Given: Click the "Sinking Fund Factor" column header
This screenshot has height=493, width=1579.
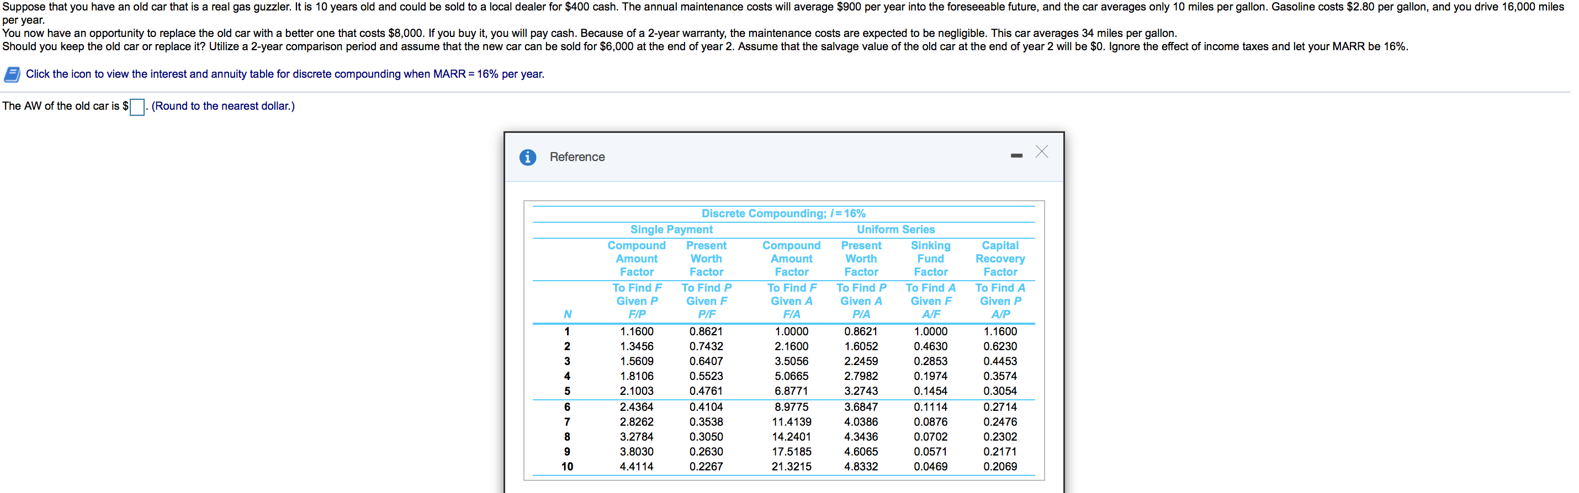Looking at the screenshot, I should (x=931, y=259).
